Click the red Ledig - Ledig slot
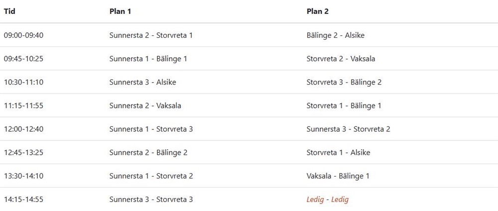Screen dimensions: 498x211 click(328, 200)
